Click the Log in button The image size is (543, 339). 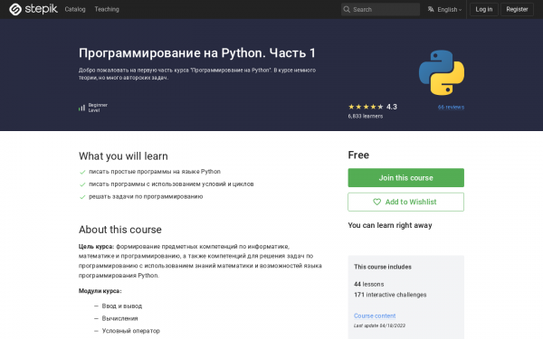[484, 9]
